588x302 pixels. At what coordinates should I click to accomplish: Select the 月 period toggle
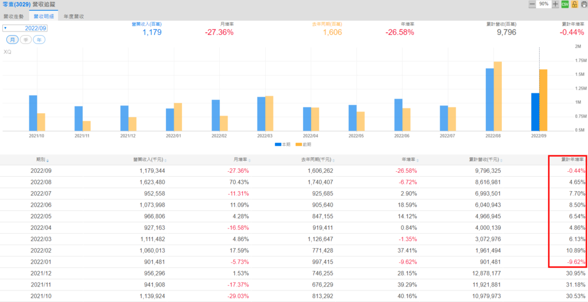coord(13,40)
